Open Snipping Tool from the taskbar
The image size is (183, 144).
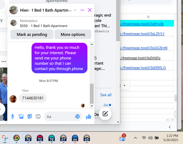pos(5,138)
